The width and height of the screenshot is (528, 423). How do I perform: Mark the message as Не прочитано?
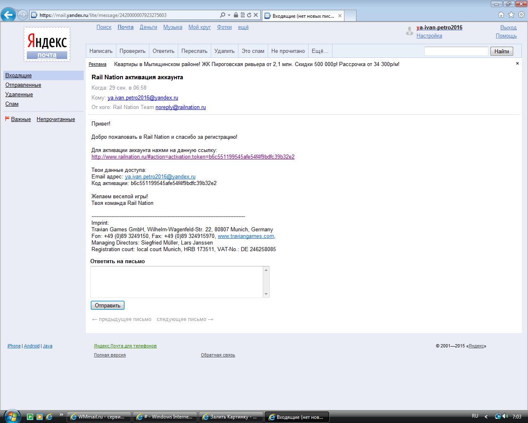pos(288,51)
